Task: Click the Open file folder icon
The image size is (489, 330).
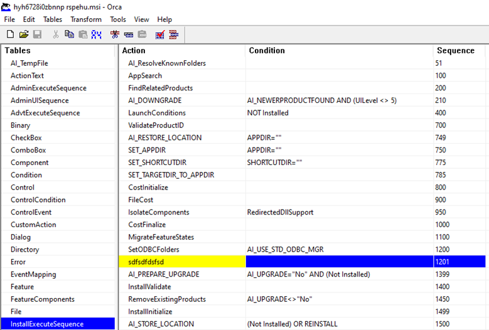Action: coord(24,35)
